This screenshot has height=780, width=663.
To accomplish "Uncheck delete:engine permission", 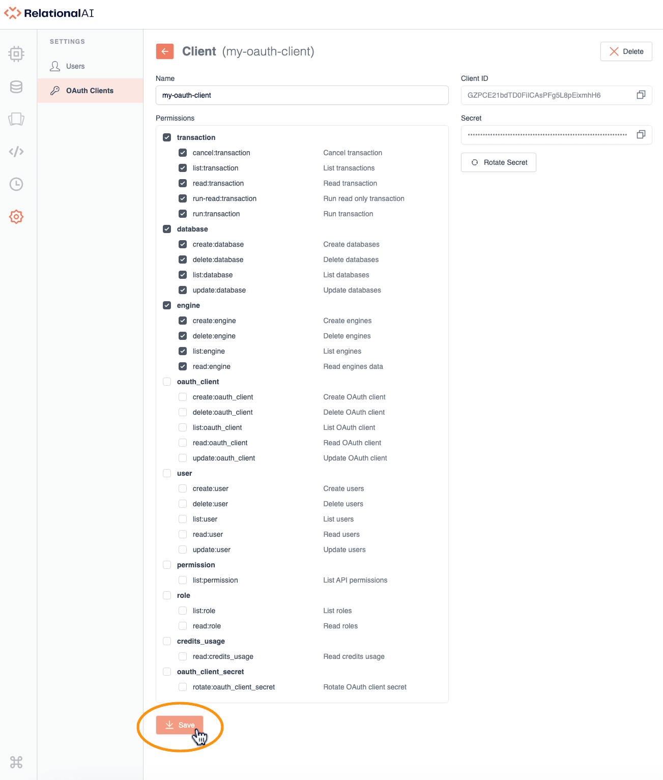I will (x=183, y=336).
